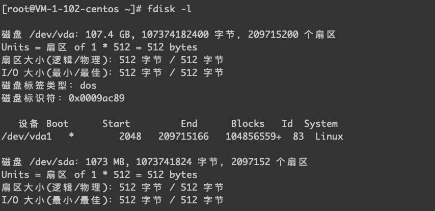This screenshot has height=211, width=435.
Task: Click the System column header
Action: [x=321, y=124]
